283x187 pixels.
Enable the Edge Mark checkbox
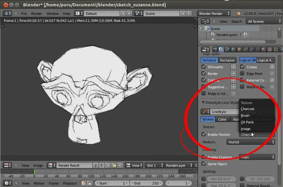pos(242,74)
